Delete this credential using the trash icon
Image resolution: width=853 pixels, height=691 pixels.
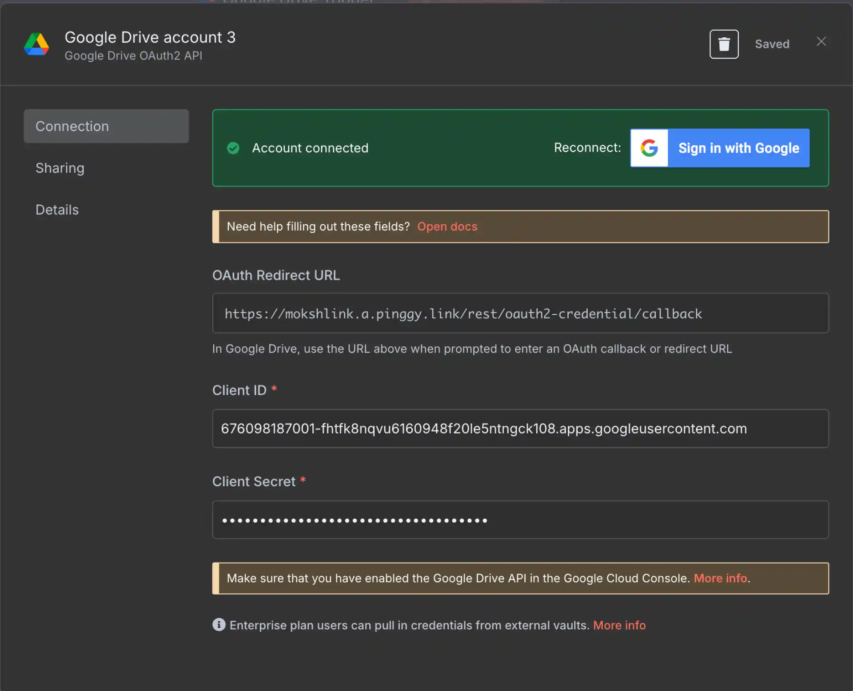point(724,44)
